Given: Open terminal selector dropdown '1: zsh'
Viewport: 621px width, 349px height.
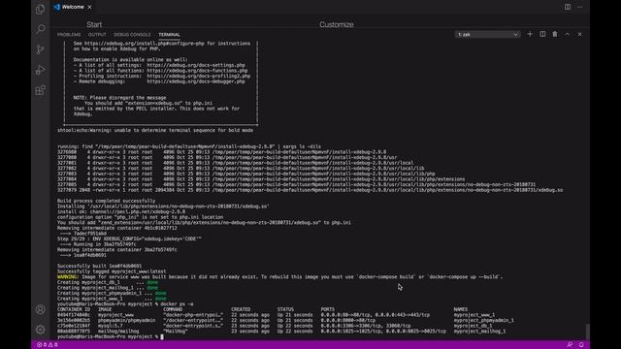Looking at the screenshot, I should click(x=487, y=35).
